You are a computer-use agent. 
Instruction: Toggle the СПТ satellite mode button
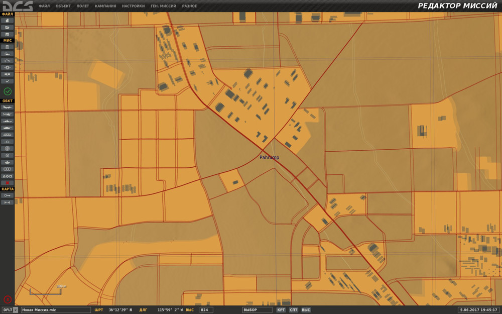pos(294,310)
